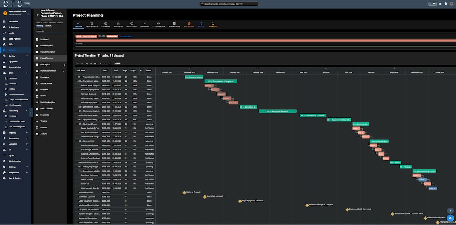Click the Submittals Approved milestone diamond
456x225 pixels.
[x=205, y=197]
